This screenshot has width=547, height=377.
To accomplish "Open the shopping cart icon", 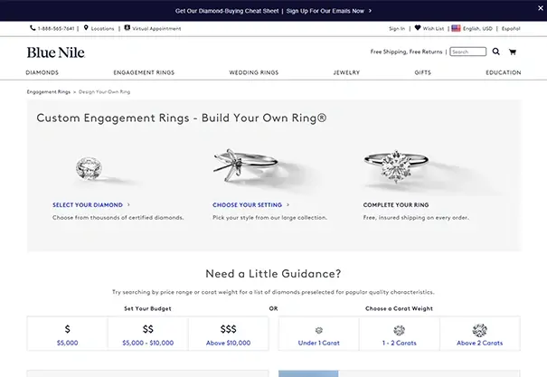I will click(x=513, y=52).
